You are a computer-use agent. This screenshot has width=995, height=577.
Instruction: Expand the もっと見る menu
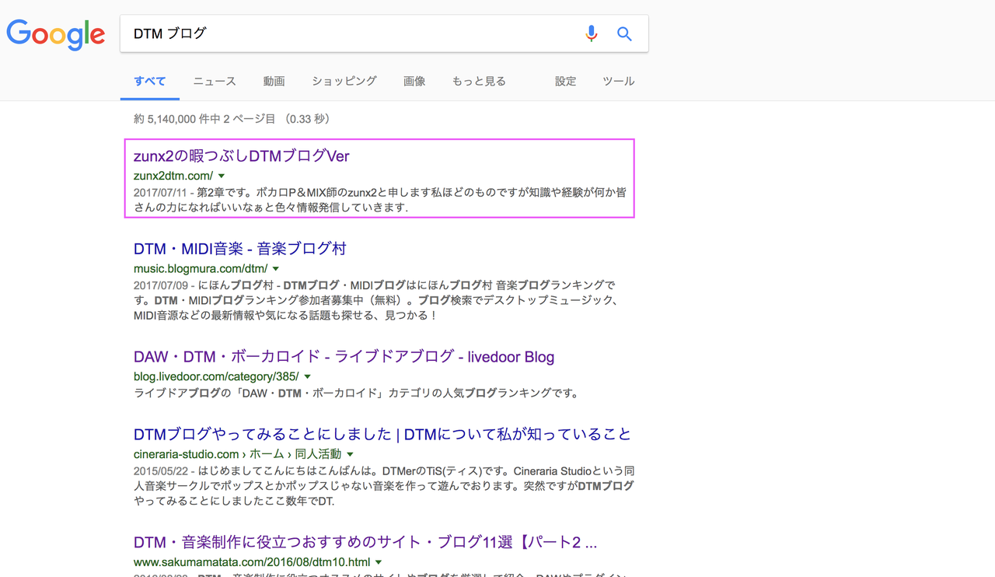pos(479,81)
